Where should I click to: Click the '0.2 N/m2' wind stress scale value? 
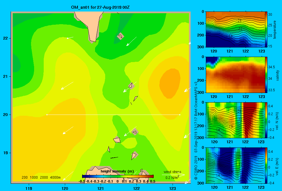172,177
